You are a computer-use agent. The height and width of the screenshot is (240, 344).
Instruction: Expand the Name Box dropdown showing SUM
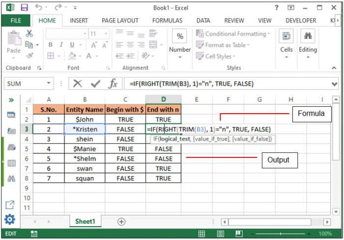(49, 84)
